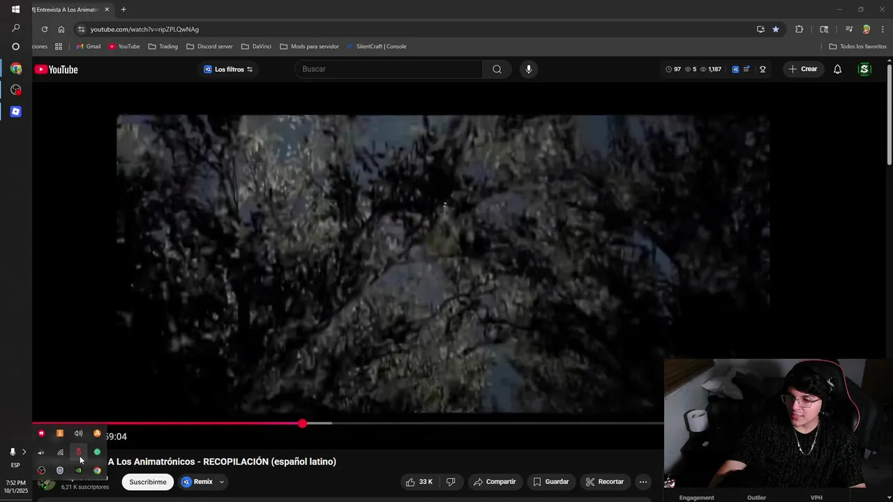This screenshot has height=502, width=893.
Task: Open the tab search icon in Chrome toolbar
Action: (824, 29)
